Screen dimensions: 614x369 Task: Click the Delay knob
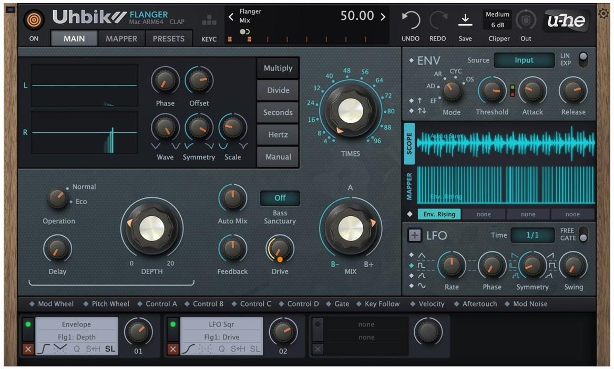point(58,249)
